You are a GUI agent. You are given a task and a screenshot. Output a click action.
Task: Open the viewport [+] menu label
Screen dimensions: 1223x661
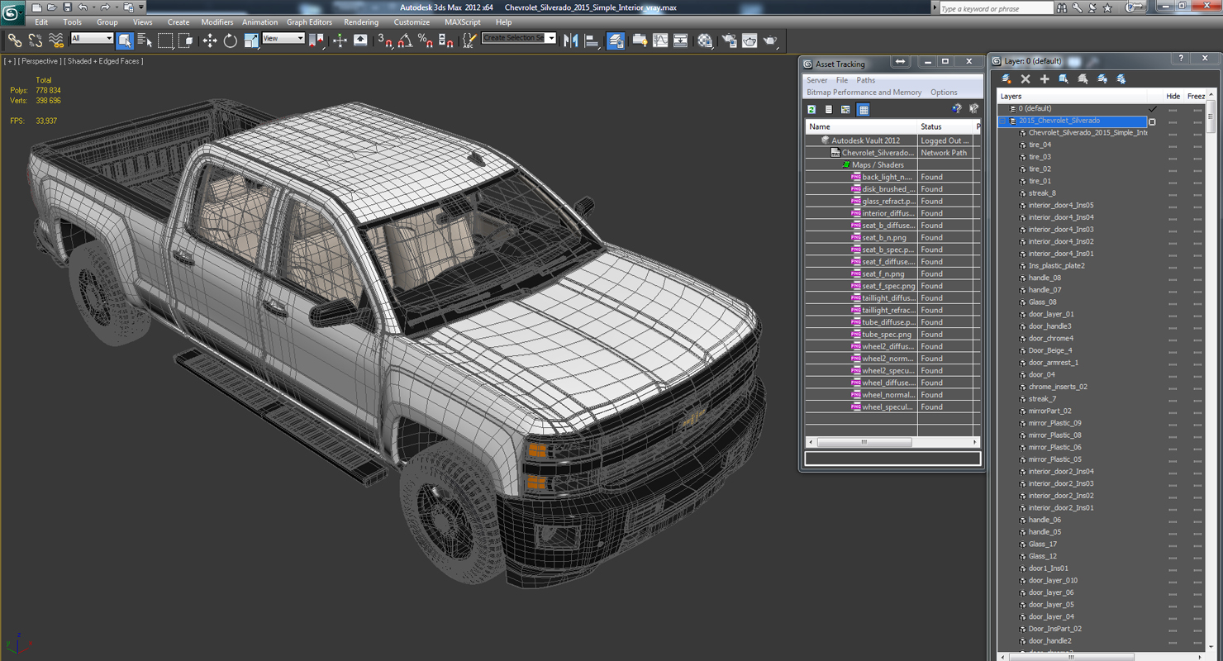(9, 61)
